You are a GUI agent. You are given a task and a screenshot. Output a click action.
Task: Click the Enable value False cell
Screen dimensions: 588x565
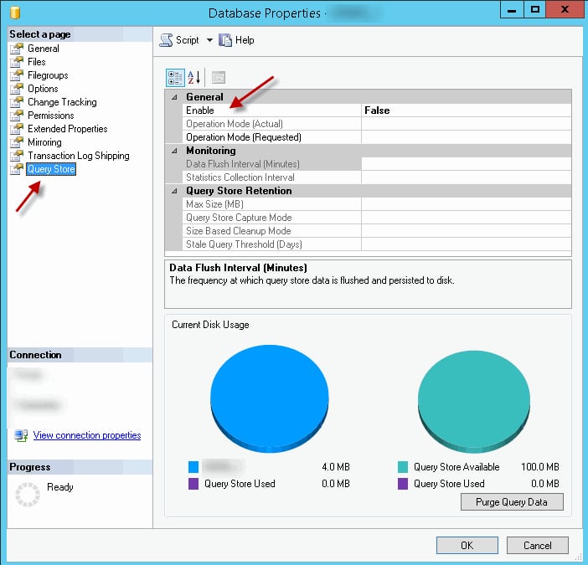tap(466, 110)
